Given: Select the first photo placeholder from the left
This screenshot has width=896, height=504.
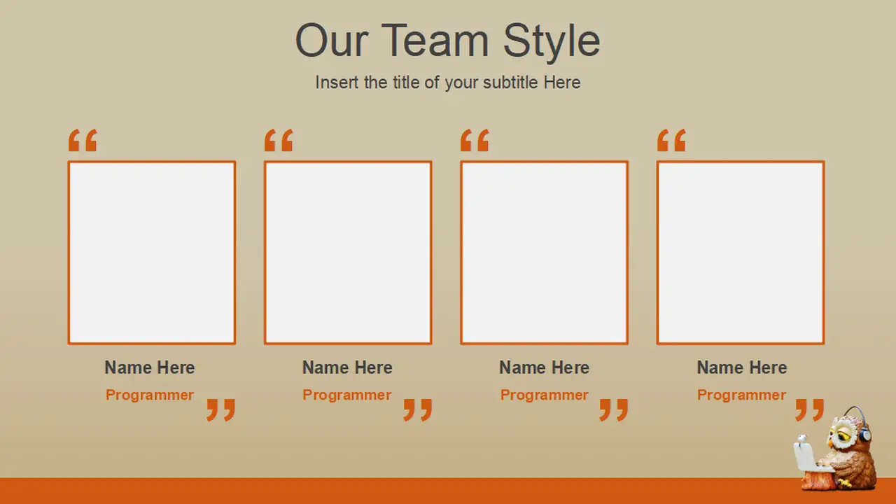Looking at the screenshot, I should pos(152,253).
